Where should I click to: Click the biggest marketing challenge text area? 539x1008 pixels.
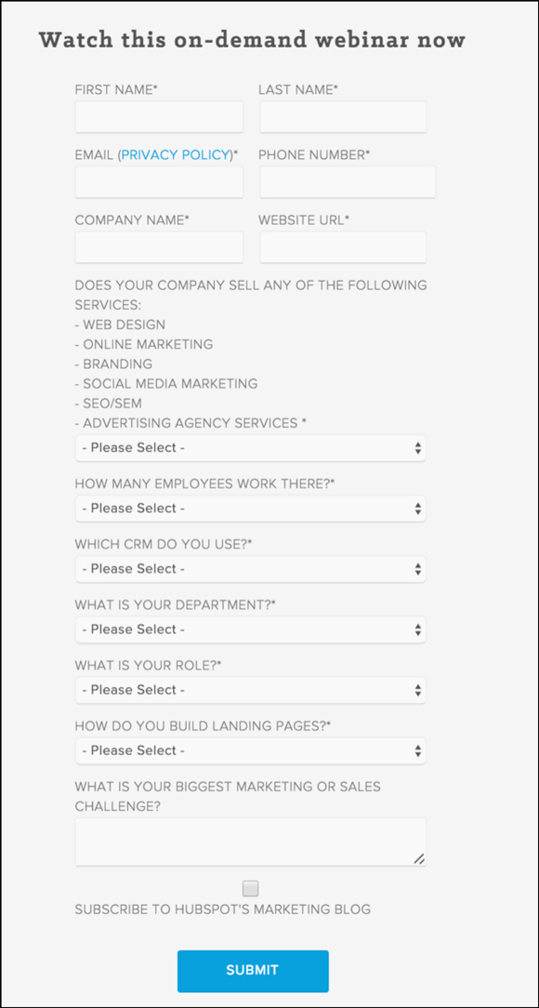coord(251,842)
